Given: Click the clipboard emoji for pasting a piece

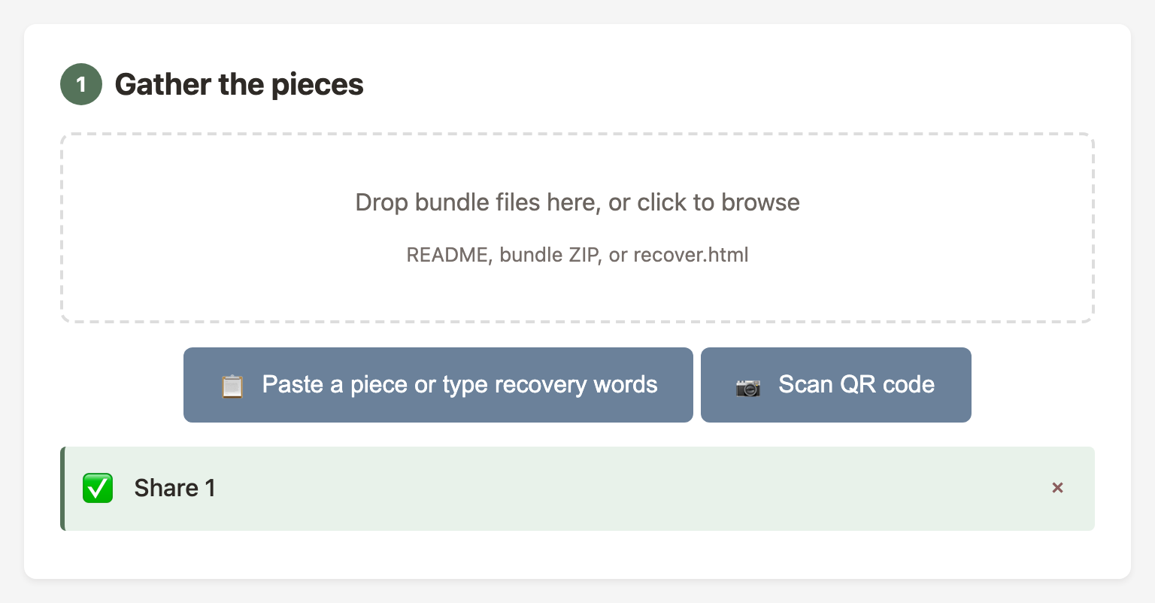Looking at the screenshot, I should [x=232, y=385].
